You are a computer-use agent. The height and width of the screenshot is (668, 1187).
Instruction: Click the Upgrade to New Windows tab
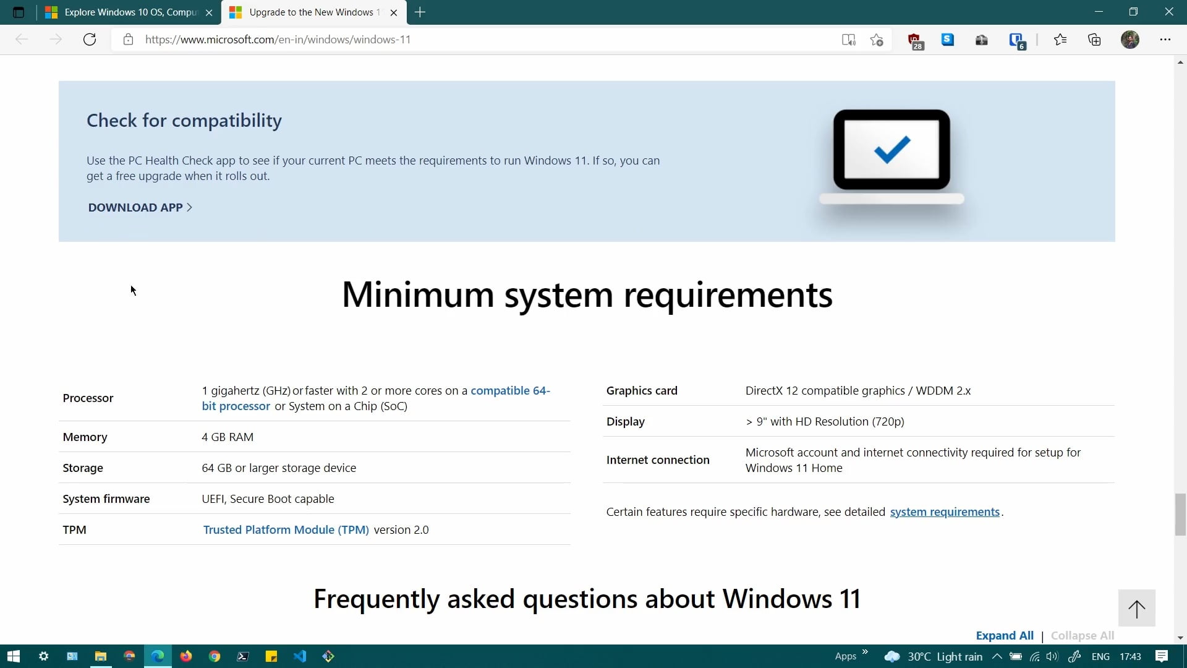click(x=312, y=12)
